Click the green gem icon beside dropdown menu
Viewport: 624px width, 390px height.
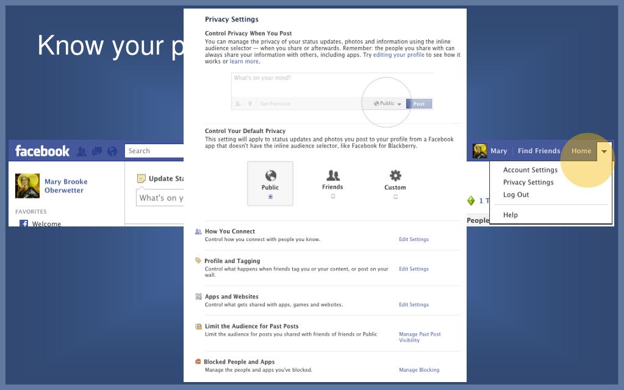pyautogui.click(x=471, y=200)
